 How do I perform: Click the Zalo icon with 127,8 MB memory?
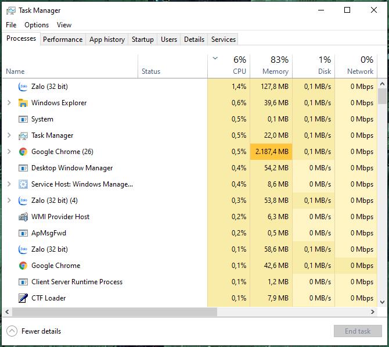(23, 87)
